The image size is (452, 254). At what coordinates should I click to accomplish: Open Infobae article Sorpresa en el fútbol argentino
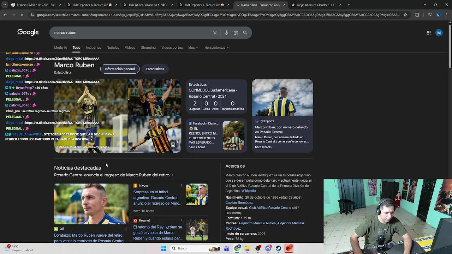(x=157, y=198)
